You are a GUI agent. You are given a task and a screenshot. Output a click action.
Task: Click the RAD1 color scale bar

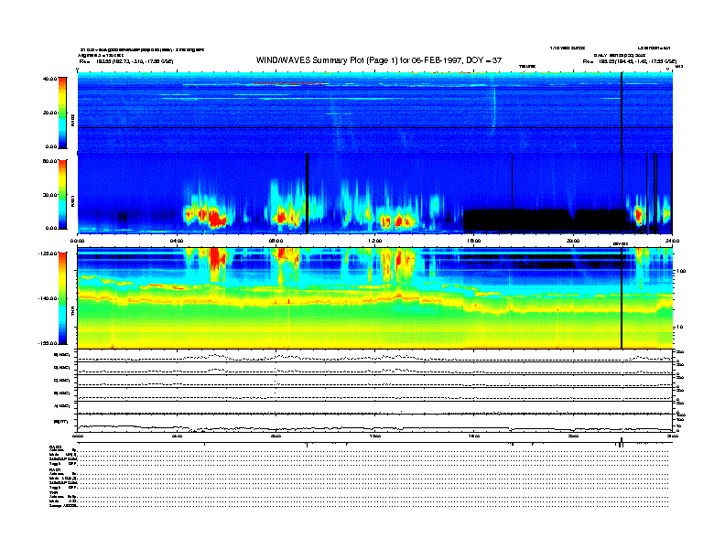pyautogui.click(x=63, y=194)
